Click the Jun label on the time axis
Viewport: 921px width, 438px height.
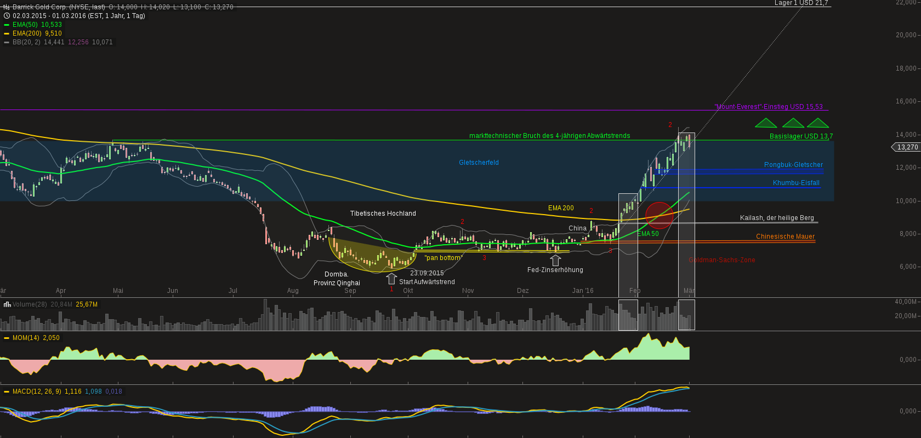click(x=172, y=291)
